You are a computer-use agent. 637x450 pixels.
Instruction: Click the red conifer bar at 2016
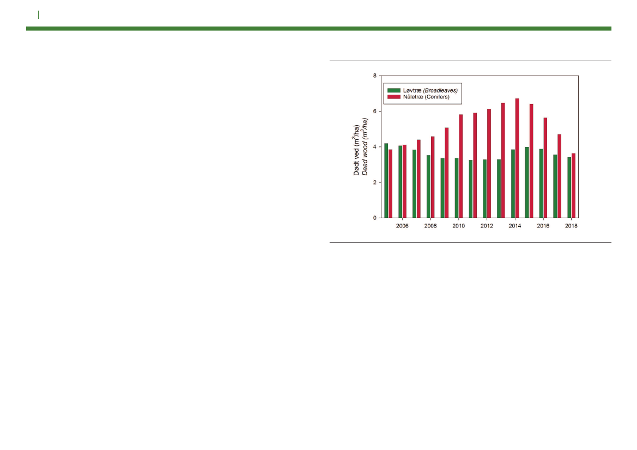545,168
